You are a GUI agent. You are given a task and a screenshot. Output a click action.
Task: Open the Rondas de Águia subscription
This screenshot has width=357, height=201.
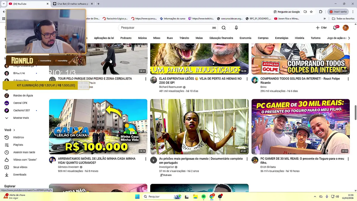coord(23,95)
